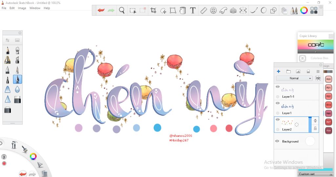Select the Chisel Tip pen brush

coord(17,60)
